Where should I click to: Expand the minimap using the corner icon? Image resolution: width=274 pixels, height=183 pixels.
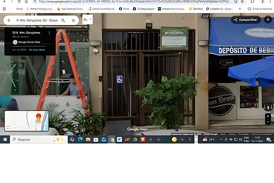pos(8,127)
